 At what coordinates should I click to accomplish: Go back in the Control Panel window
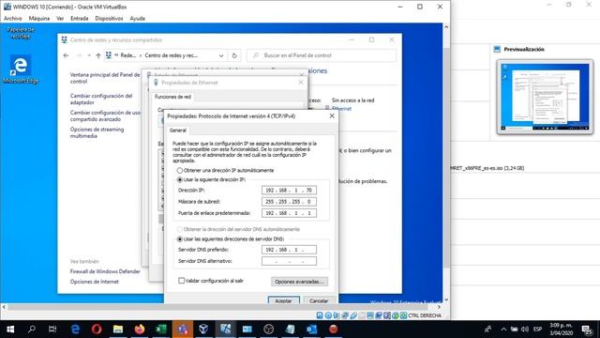point(66,55)
